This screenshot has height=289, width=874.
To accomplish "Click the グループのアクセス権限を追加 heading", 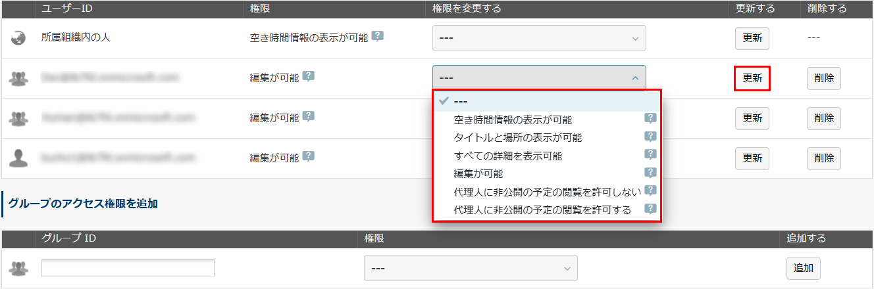I will coord(83,204).
